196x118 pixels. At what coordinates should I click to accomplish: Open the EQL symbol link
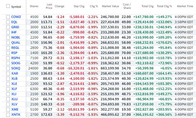pyautogui.click(x=14, y=22)
